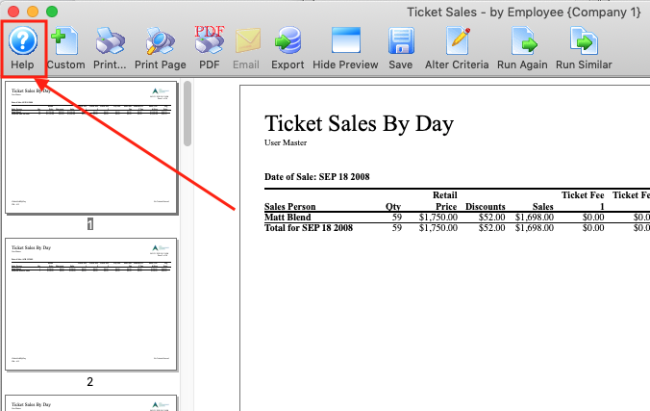Select page 2 thumbnail
The height and width of the screenshot is (411, 650).
90,304
